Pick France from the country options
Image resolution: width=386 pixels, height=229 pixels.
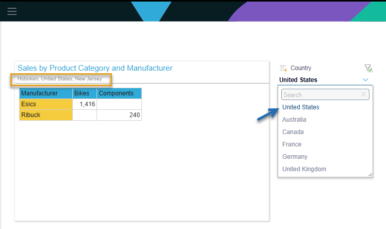(292, 144)
